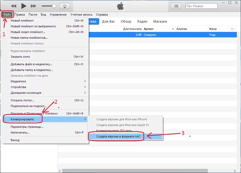Open the Справка menu
241x173 pixels.
point(102,15)
